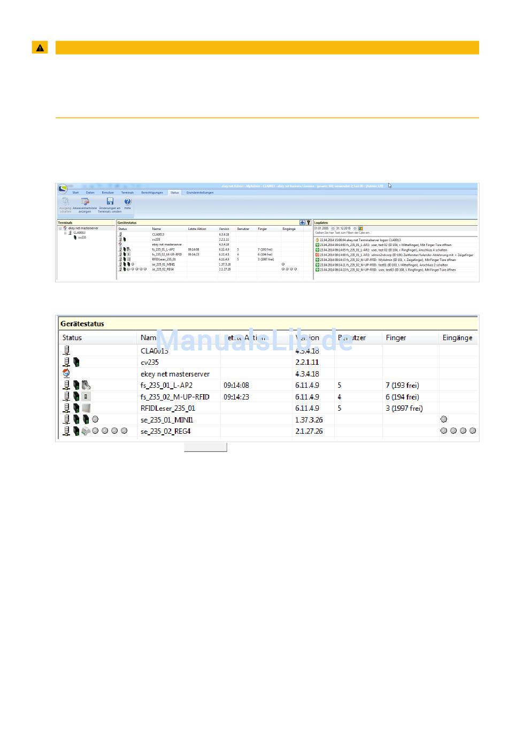Click the "ekey net masterserver" name in the enlarged table
This screenshot has width=508, height=737.
[x=175, y=374]
